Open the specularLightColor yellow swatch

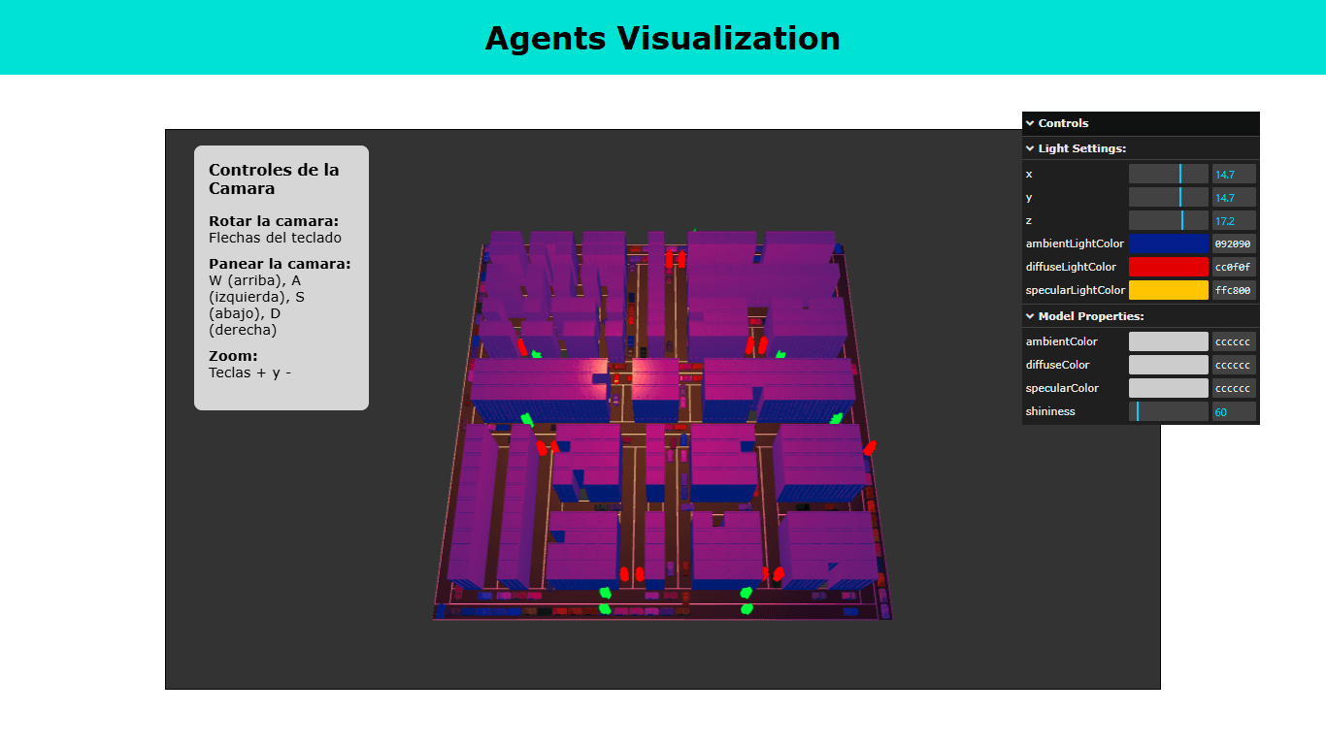coord(1168,290)
